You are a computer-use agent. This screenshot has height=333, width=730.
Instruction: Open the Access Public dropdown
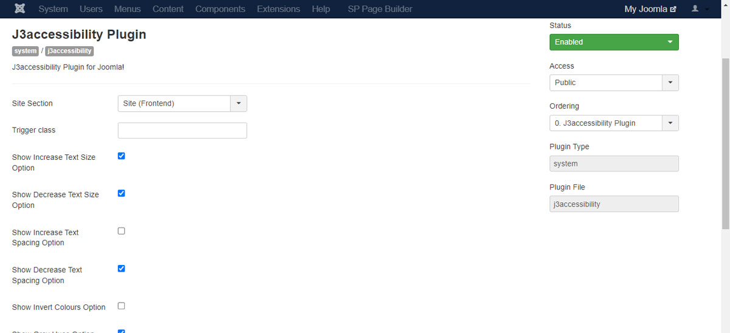coord(614,83)
